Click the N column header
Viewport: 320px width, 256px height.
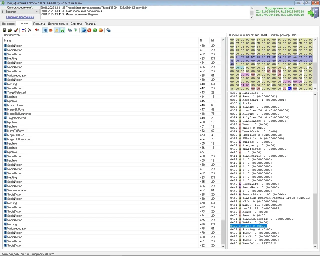(204, 40)
